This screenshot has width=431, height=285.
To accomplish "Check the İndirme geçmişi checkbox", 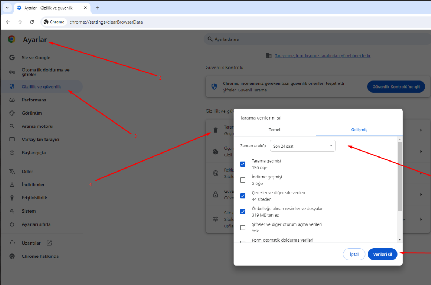I will point(243,180).
